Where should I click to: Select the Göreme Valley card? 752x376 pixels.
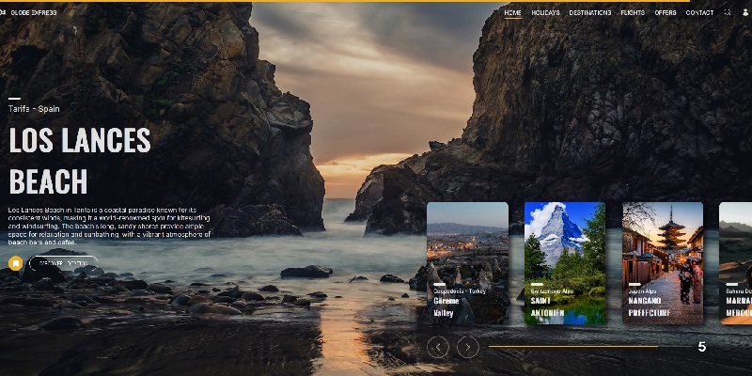point(467,263)
